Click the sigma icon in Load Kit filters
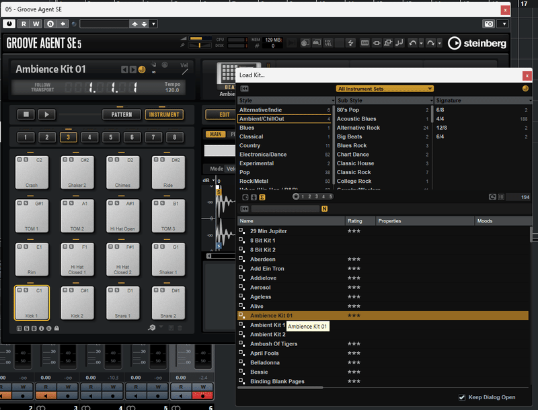 [262, 197]
